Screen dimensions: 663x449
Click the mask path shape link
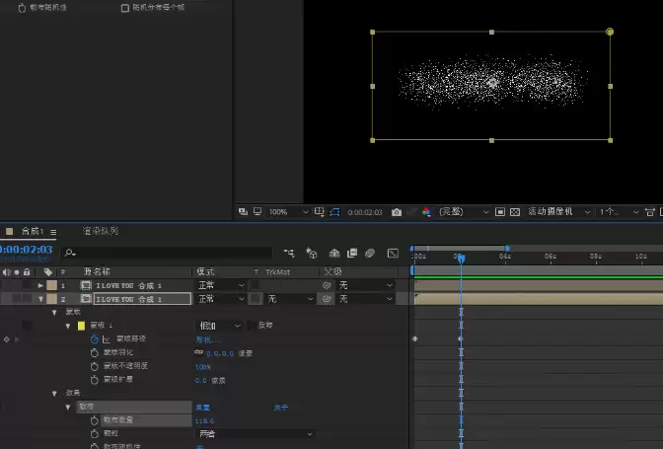[207, 339]
